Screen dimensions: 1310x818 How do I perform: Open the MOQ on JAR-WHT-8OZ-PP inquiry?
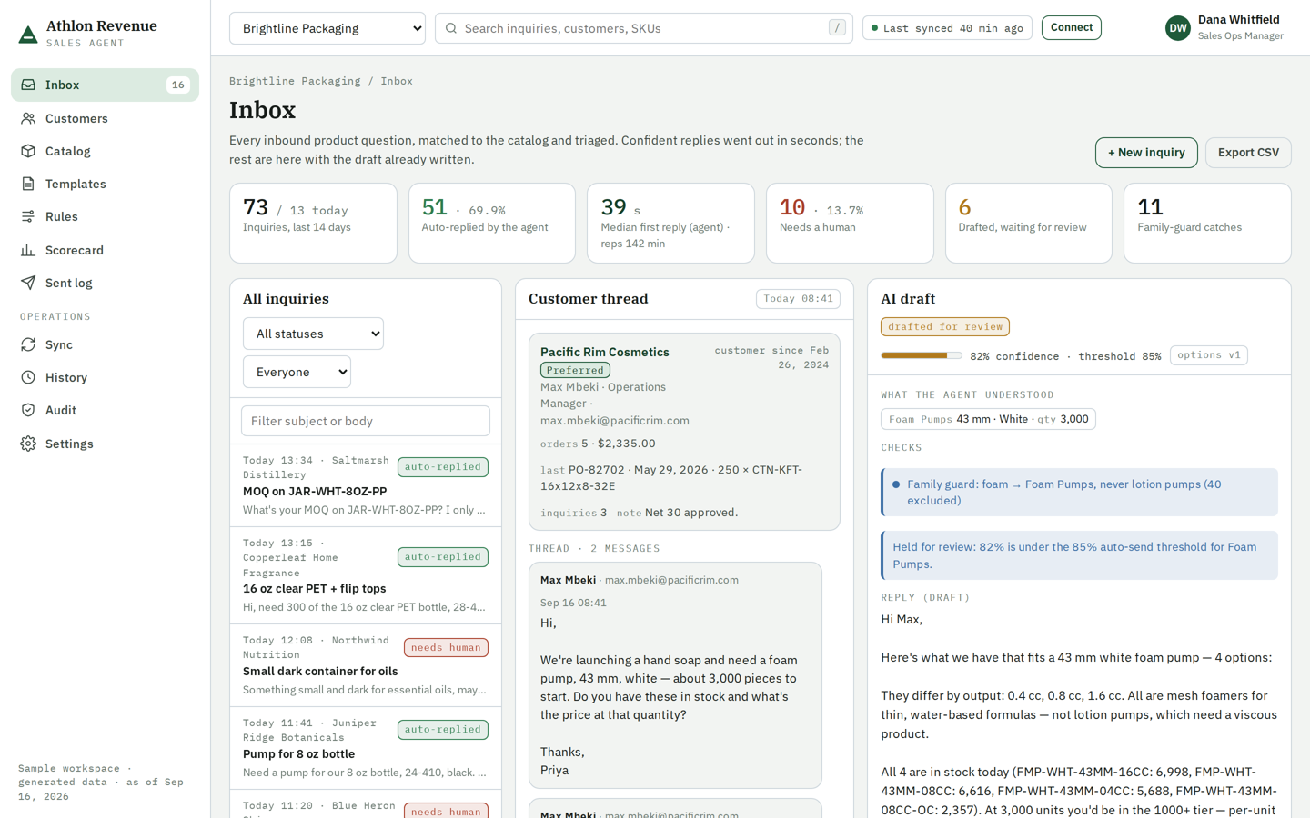click(x=366, y=485)
